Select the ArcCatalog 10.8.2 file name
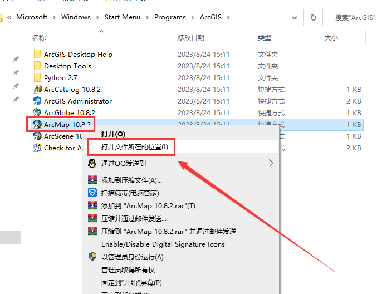The width and height of the screenshot is (377, 294). click(x=72, y=90)
